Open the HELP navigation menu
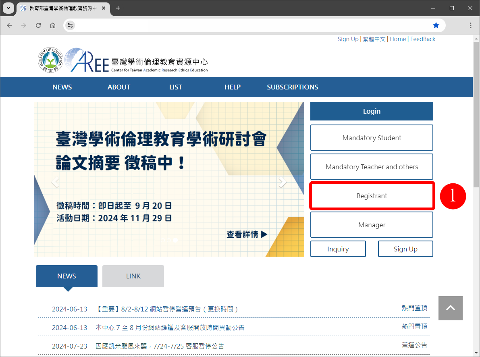 pyautogui.click(x=233, y=87)
